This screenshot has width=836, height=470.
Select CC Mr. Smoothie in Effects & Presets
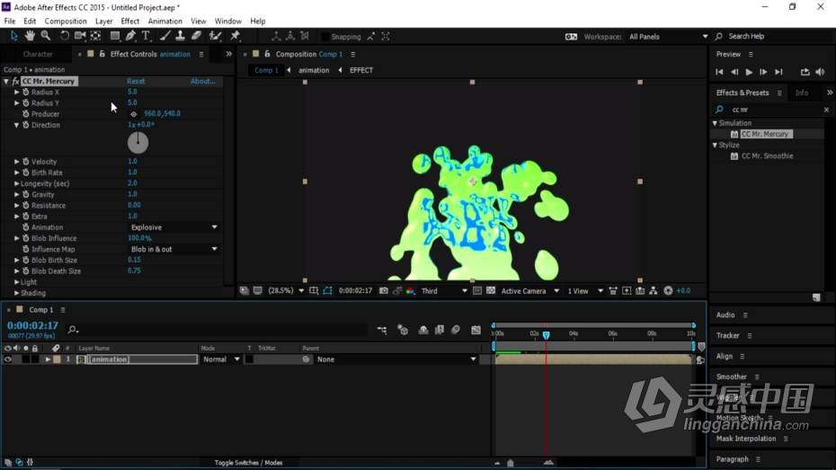tap(767, 156)
